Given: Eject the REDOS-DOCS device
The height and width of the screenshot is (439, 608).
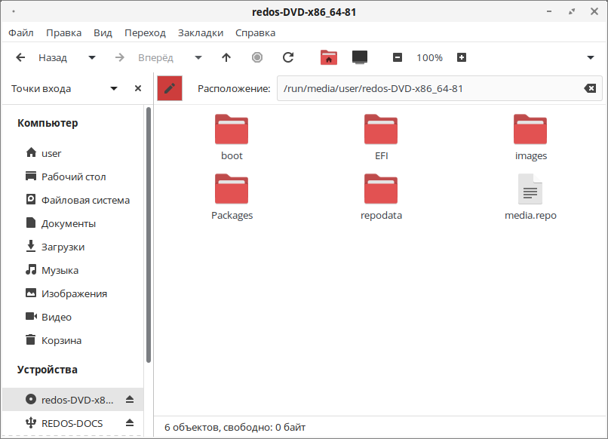Looking at the screenshot, I should pos(130,422).
